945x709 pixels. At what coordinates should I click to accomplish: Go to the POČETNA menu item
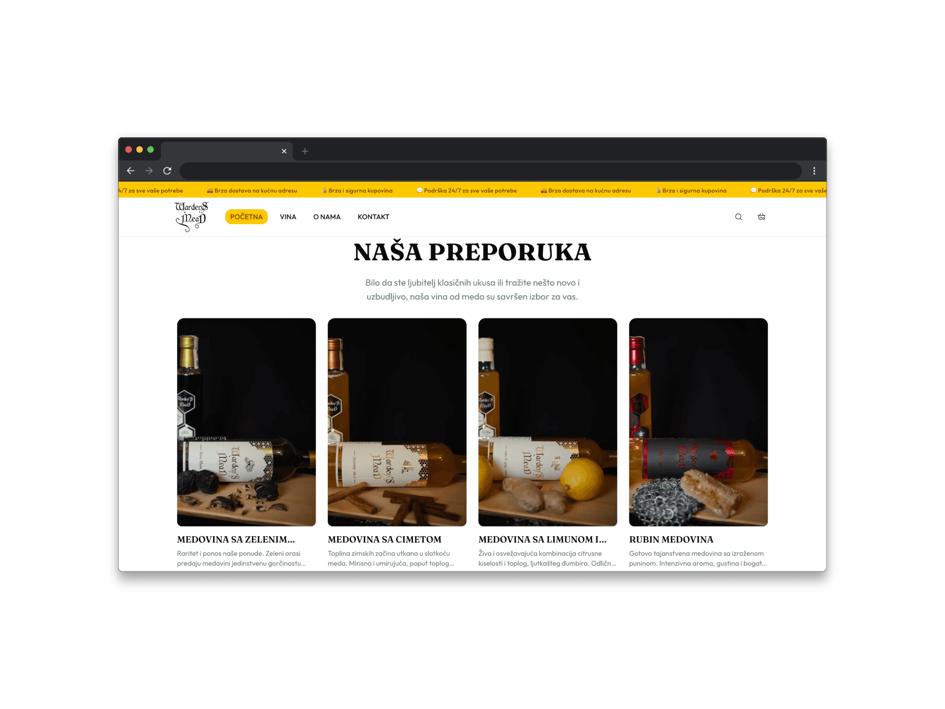click(x=247, y=217)
